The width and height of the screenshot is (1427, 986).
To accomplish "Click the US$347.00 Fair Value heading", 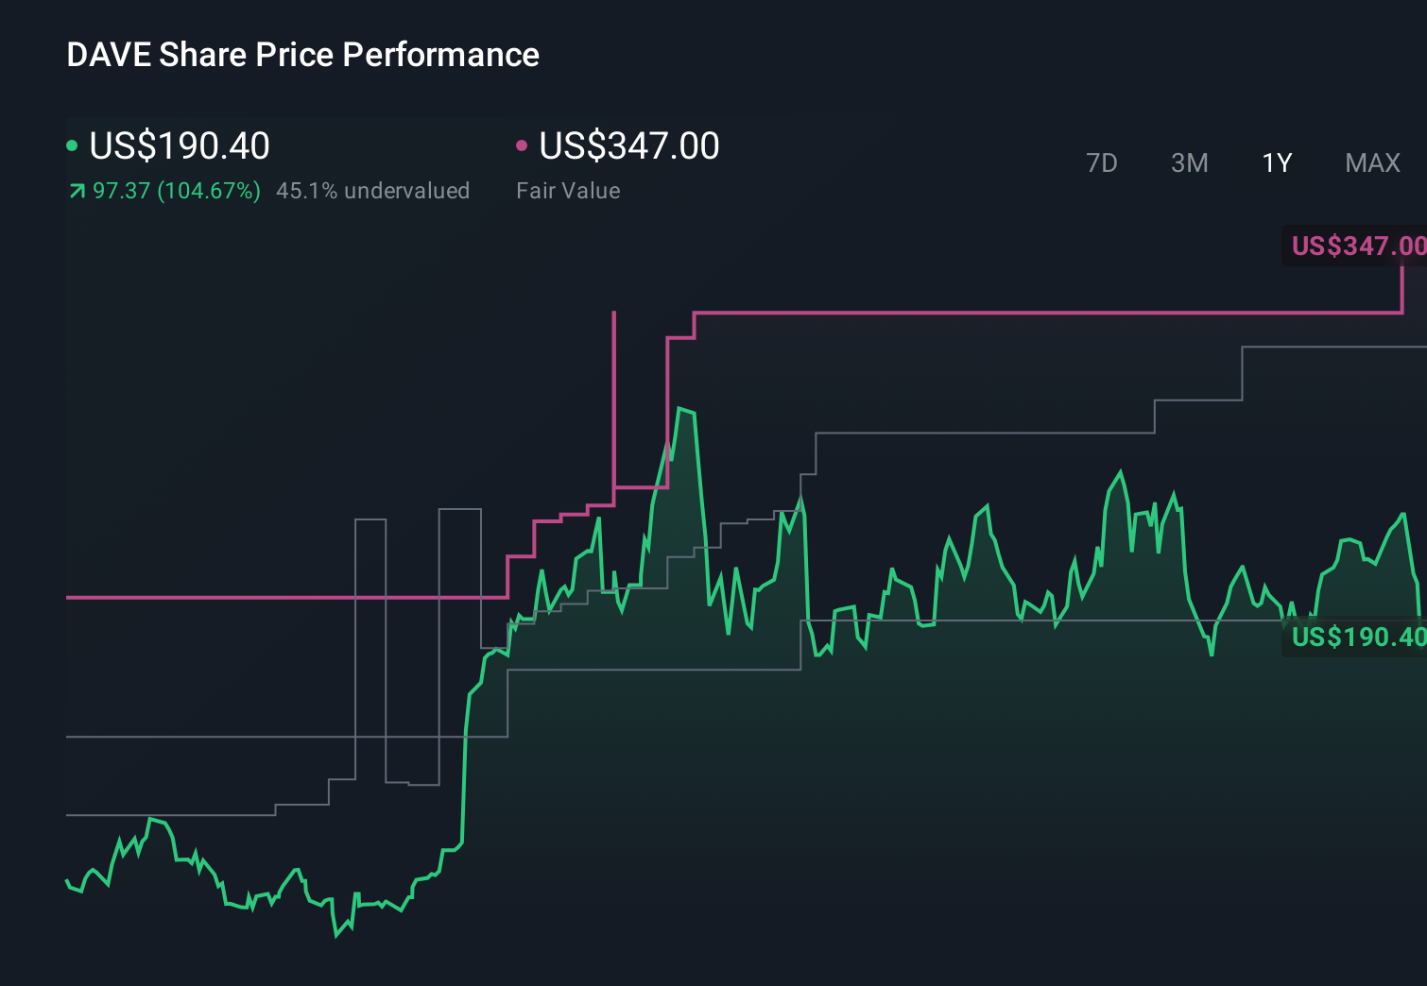I will coord(628,145).
